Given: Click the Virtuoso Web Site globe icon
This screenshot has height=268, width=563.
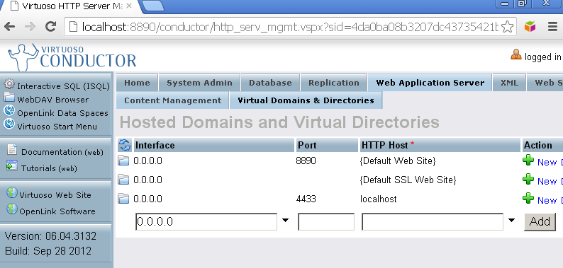Looking at the screenshot, I should click(x=12, y=193).
